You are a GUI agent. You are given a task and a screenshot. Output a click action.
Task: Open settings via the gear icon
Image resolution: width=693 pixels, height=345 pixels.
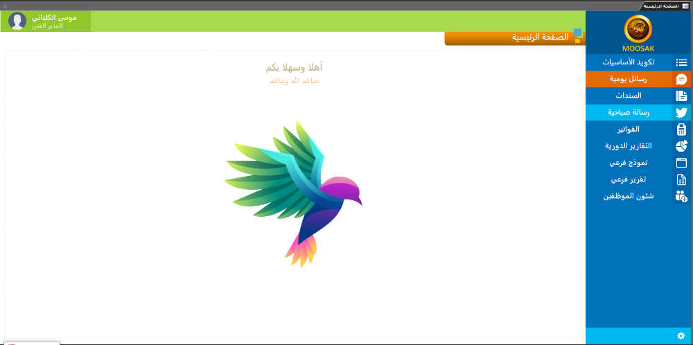681,336
